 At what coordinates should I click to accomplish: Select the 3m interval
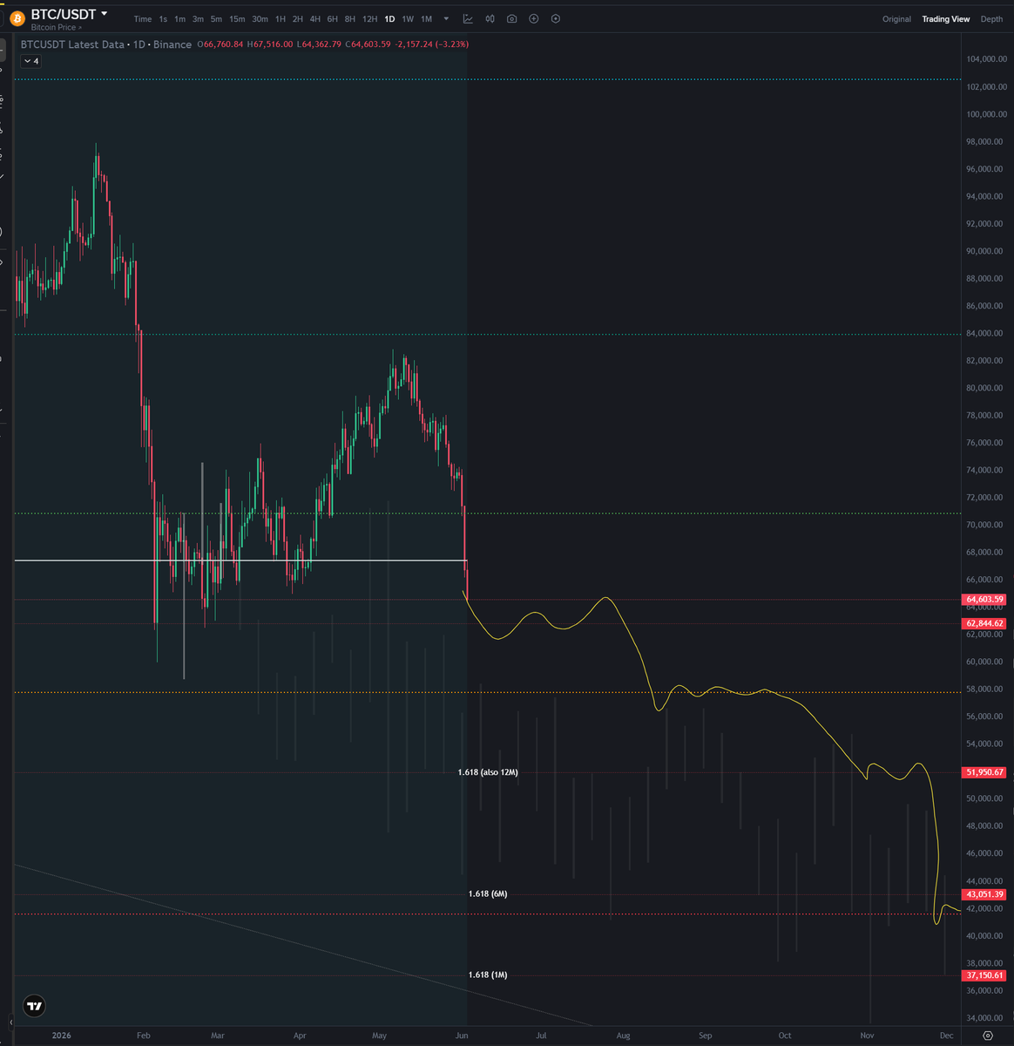coord(198,19)
